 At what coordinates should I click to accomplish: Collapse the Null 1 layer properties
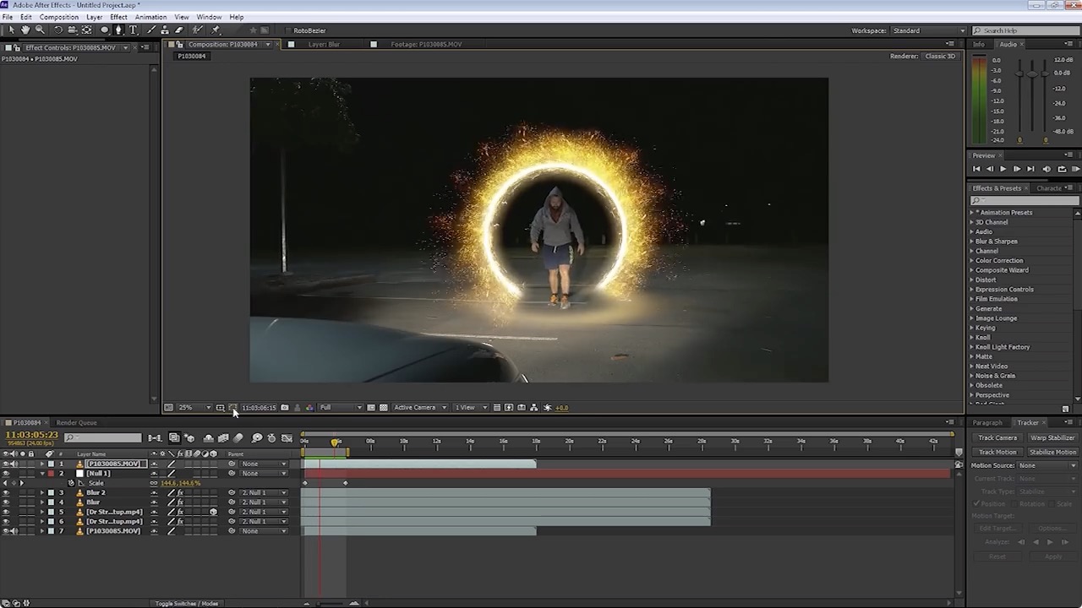coord(43,473)
